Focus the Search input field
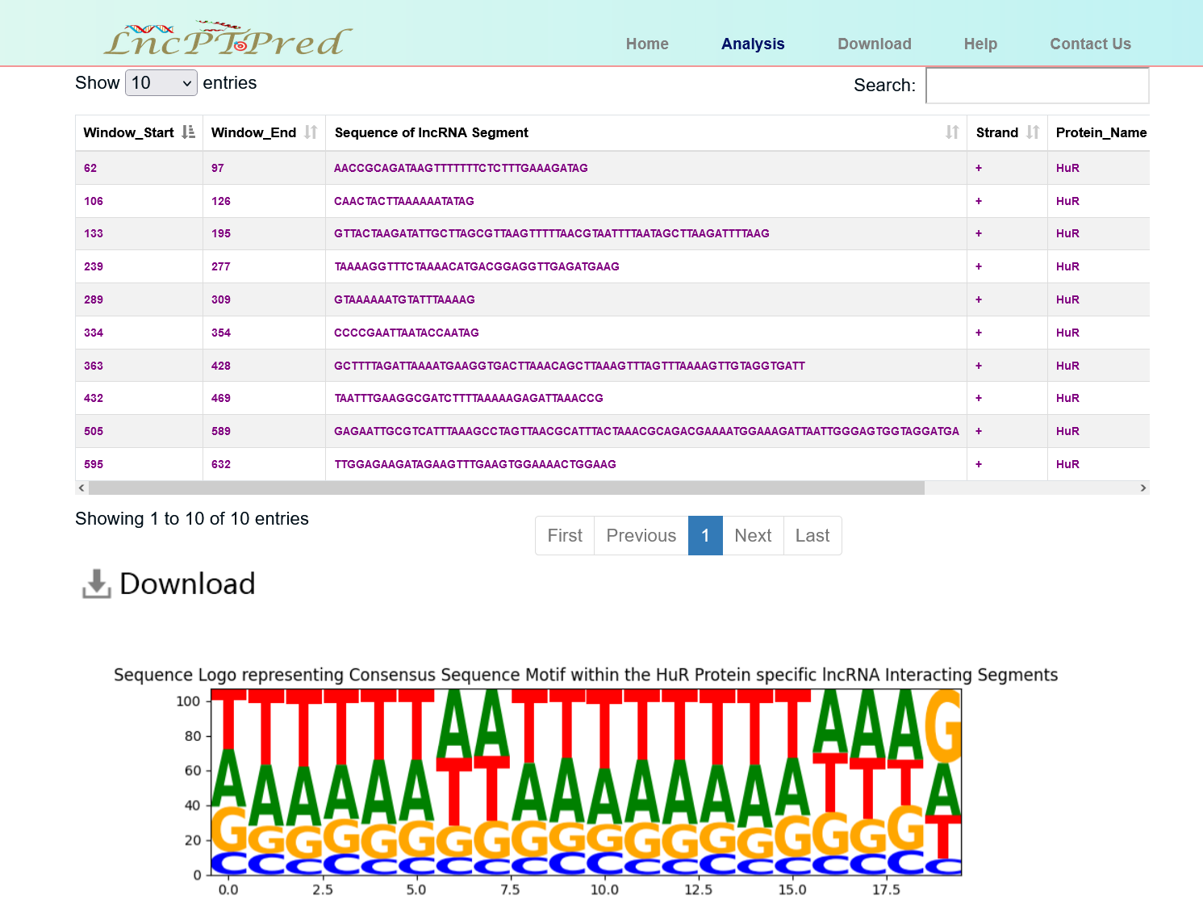 click(x=1038, y=86)
